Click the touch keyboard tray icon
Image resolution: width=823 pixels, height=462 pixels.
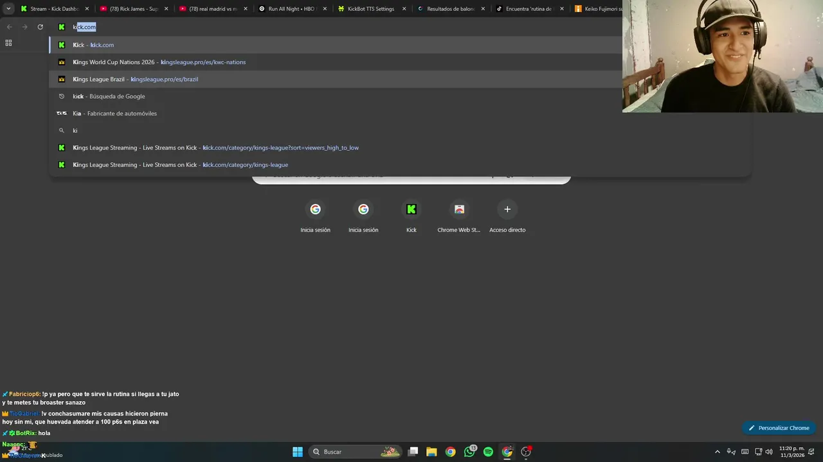coord(745,452)
